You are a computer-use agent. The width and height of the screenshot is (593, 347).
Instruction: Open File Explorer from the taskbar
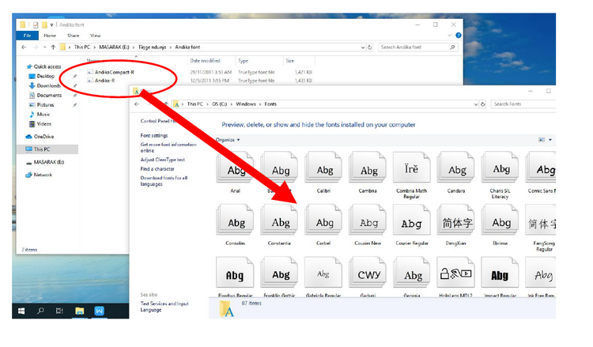click(x=80, y=311)
